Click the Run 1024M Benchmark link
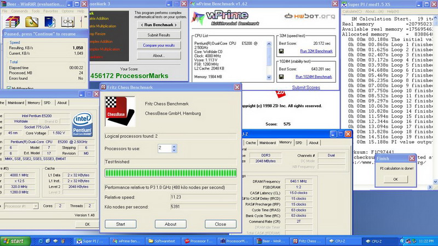Image resolution: width=438 pixels, height=246 pixels. pyautogui.click(x=314, y=77)
